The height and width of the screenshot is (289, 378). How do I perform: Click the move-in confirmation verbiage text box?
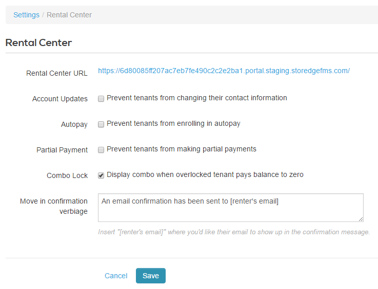point(230,207)
